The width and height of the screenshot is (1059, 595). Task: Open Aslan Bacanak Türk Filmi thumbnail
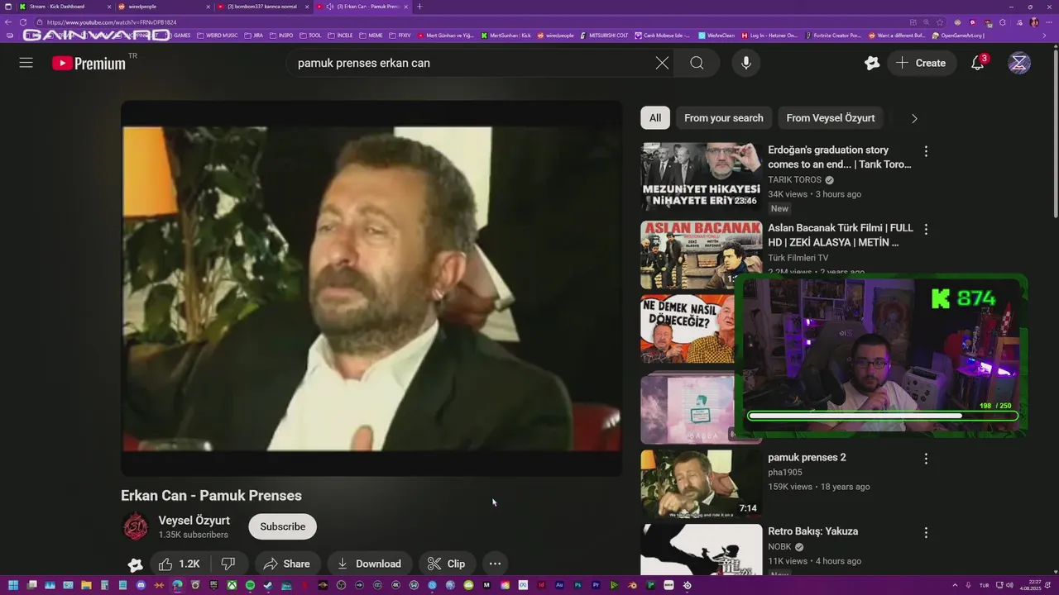pos(701,255)
